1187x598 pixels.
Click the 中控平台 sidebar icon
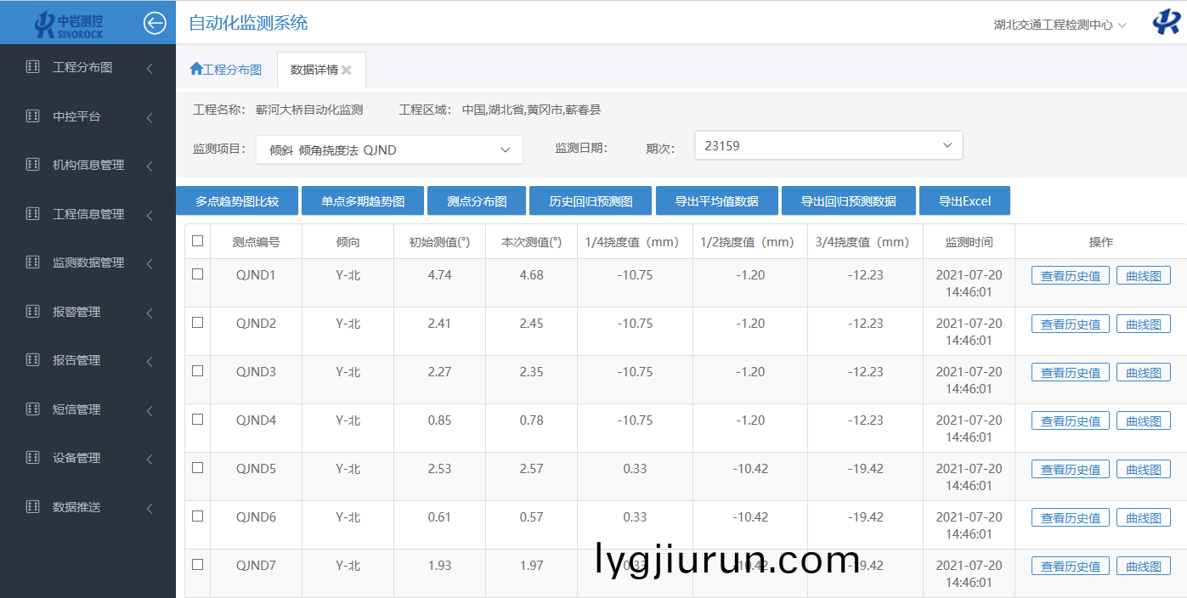(33, 116)
